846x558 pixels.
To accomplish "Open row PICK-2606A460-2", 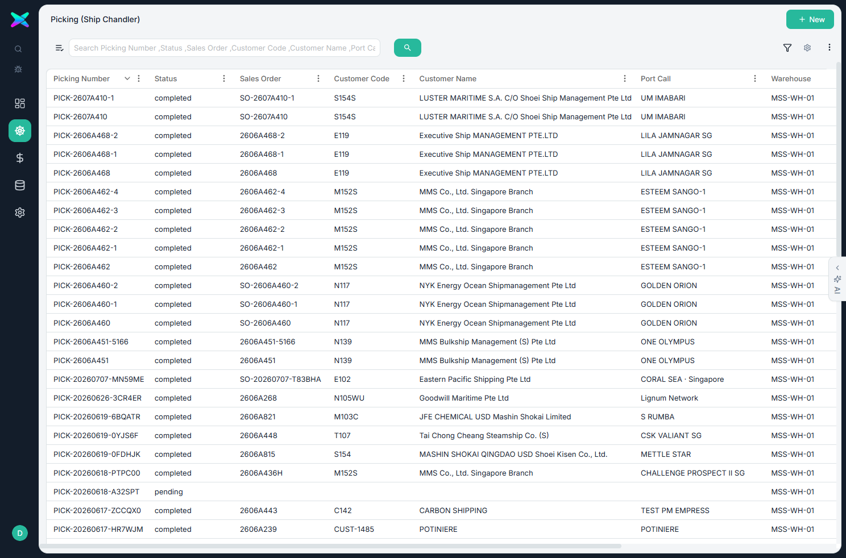I will point(441,285).
